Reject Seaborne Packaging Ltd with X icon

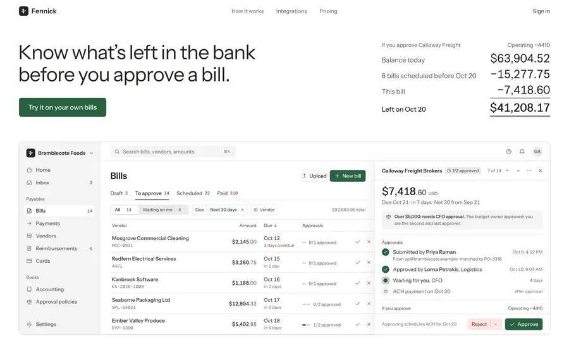(x=369, y=304)
